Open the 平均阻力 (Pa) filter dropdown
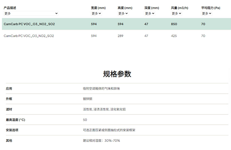Image resolution: width=231 pixels, height=150 pixels. 206,13
